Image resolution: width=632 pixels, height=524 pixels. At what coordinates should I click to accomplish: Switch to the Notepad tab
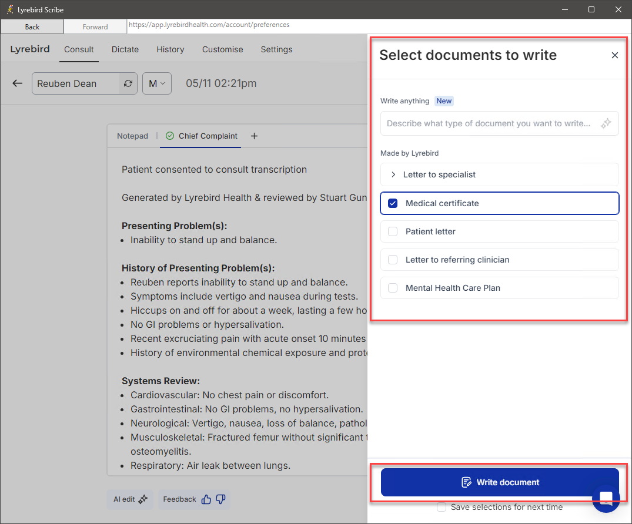point(133,136)
